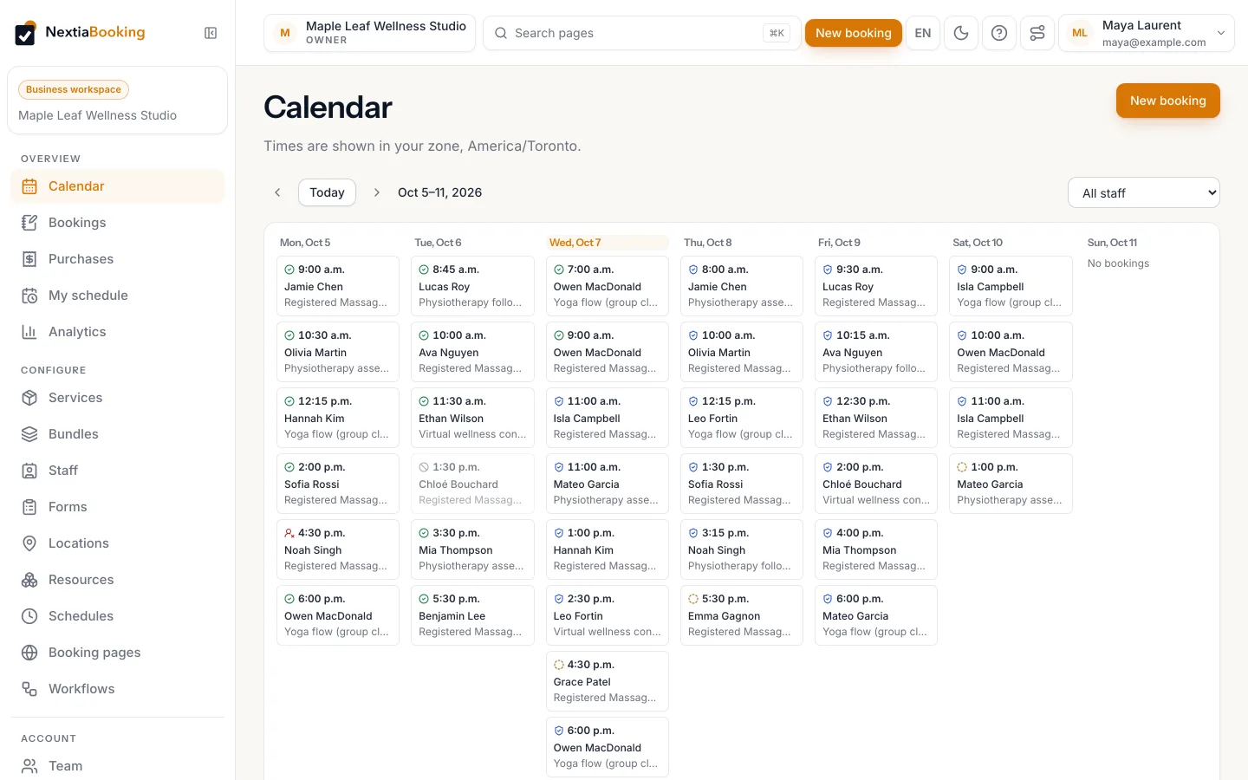Click the Sun, Oct 11 column header
This screenshot has height=780, width=1248.
pyautogui.click(x=1112, y=243)
